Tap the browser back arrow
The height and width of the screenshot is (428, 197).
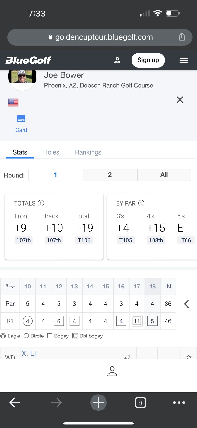pos(15,403)
